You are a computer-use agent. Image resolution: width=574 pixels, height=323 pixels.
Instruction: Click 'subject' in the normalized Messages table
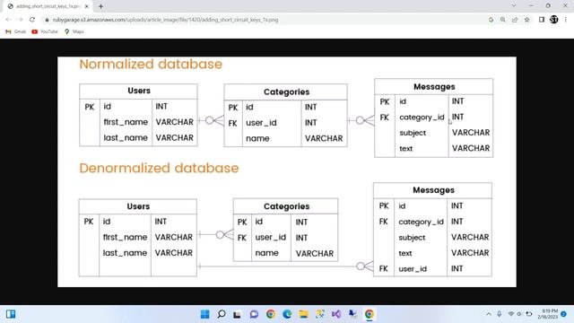pyautogui.click(x=413, y=133)
